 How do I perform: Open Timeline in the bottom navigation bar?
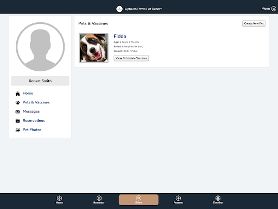click(218, 200)
